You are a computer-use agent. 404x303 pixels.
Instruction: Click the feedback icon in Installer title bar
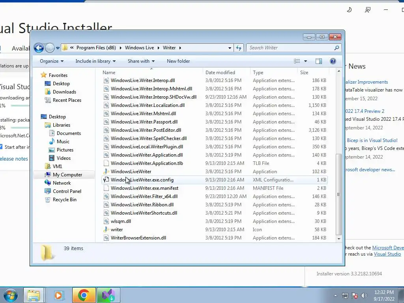(368, 10)
